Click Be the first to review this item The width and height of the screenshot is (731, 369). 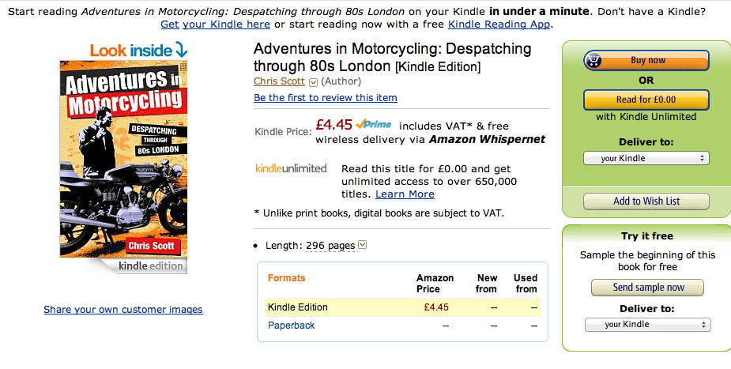[326, 98]
